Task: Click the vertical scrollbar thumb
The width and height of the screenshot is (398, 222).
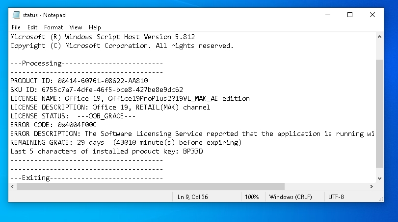Action: click(379, 112)
